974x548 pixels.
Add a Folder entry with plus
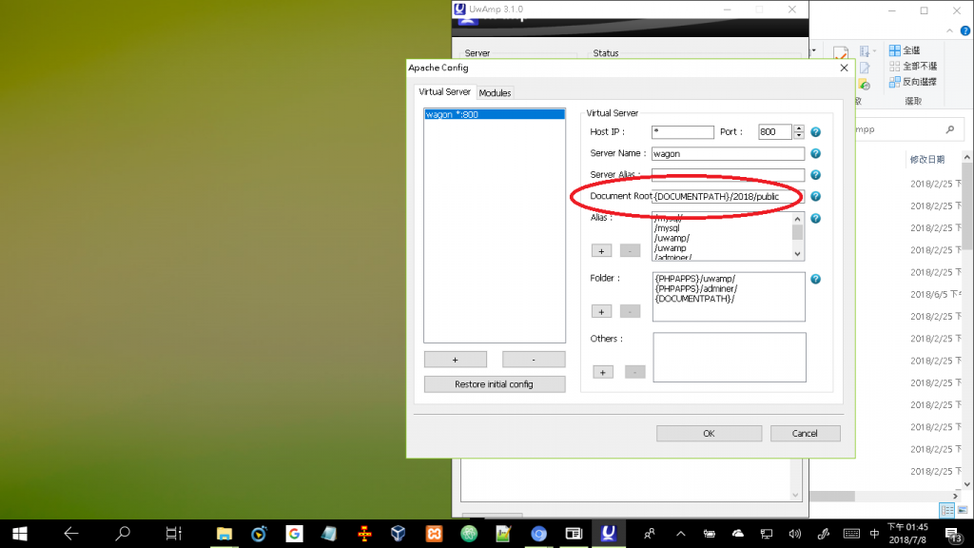[x=601, y=311]
